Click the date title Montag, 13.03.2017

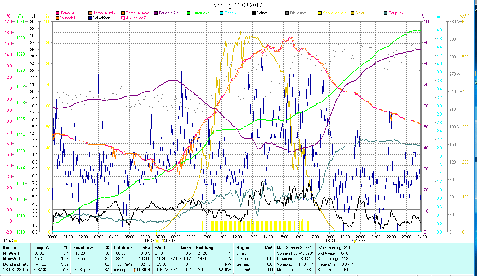pos(238,5)
